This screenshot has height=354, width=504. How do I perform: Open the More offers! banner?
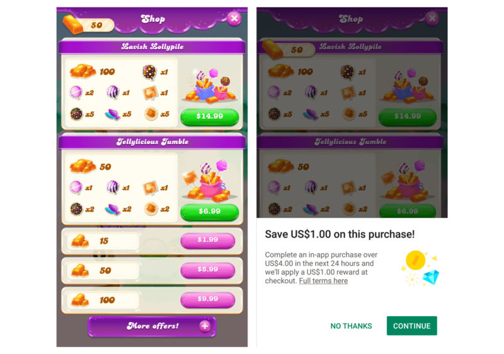[152, 326]
